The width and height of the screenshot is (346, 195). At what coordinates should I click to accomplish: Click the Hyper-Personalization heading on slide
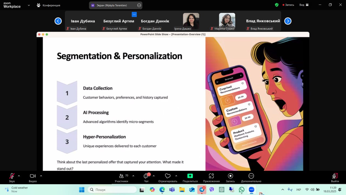coord(104,137)
